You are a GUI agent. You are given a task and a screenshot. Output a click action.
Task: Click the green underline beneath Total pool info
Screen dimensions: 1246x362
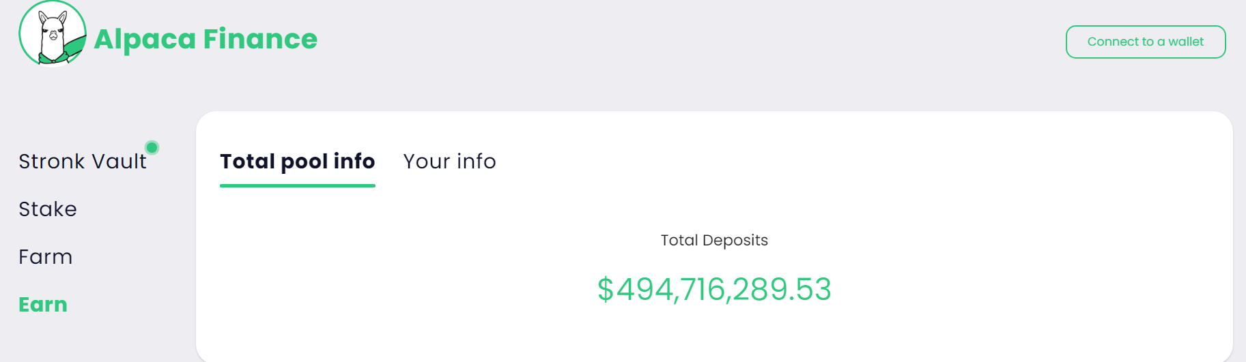(x=297, y=185)
